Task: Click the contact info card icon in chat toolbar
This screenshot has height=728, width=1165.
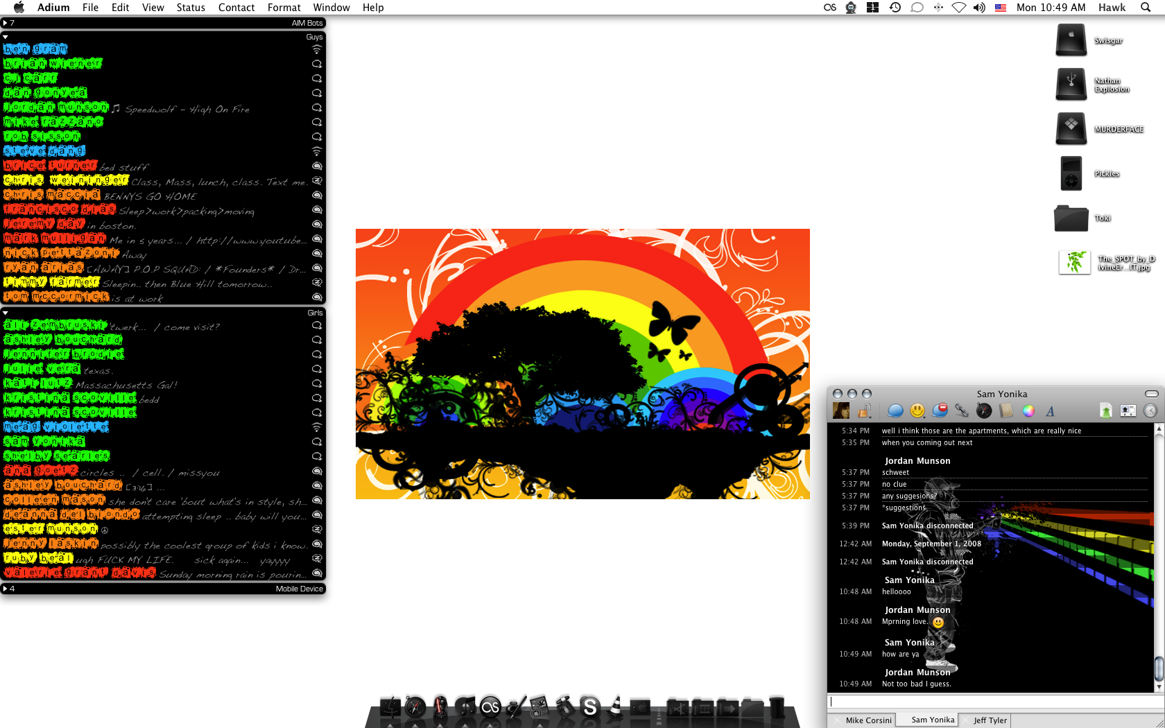Action: 1128,410
